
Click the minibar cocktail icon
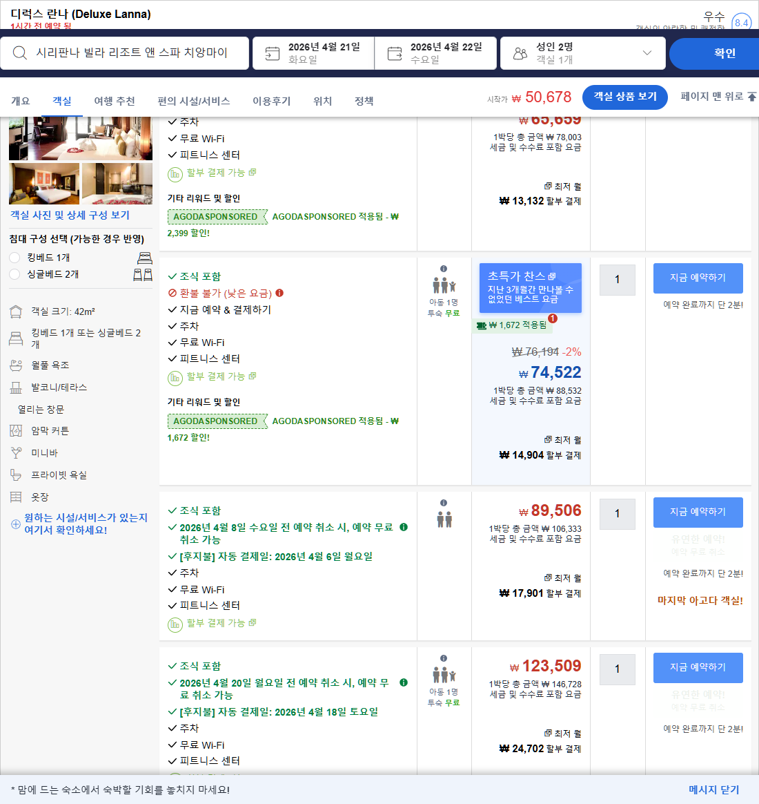tap(16, 452)
